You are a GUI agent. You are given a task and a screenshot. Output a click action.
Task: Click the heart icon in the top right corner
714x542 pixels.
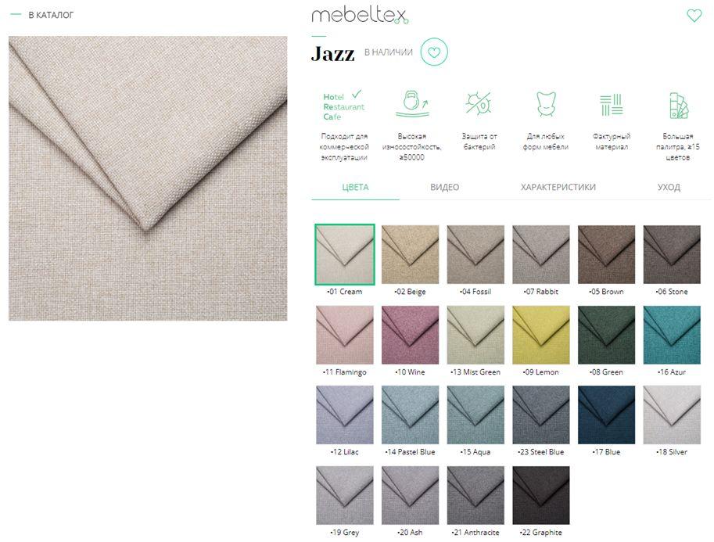pyautogui.click(x=694, y=16)
